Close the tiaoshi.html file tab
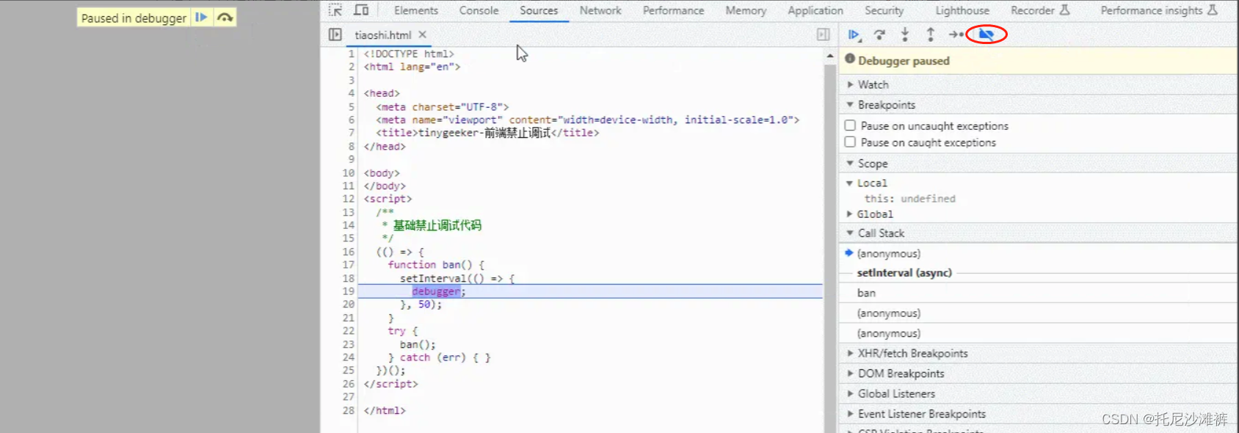This screenshot has height=433, width=1239. pos(423,34)
